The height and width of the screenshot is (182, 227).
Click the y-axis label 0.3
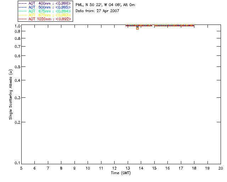[x=17, y=98]
